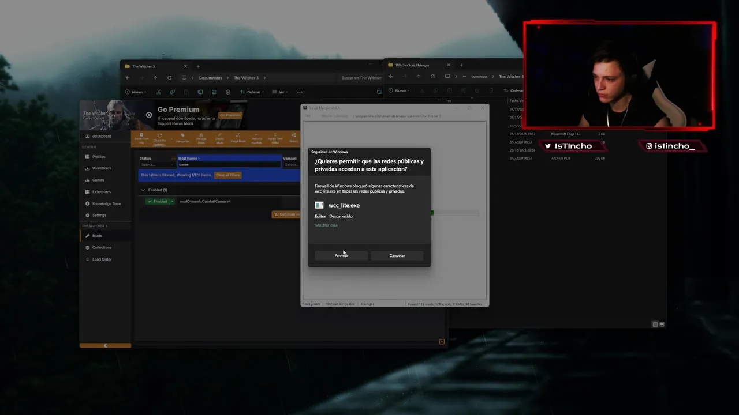Click Cut icon in The Witcher 3 Explorer

(159, 92)
